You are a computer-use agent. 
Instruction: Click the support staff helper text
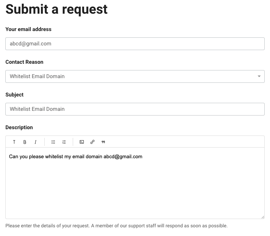coord(116,226)
